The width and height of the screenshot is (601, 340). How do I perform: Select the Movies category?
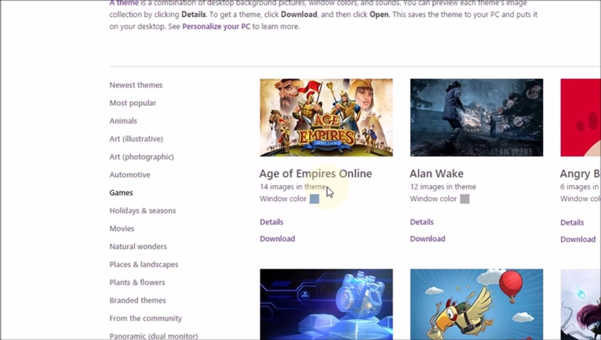coord(122,229)
